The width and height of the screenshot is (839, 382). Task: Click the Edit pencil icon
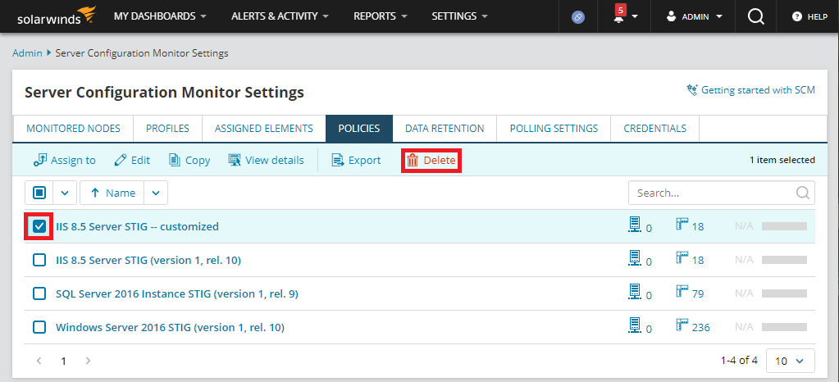(121, 160)
